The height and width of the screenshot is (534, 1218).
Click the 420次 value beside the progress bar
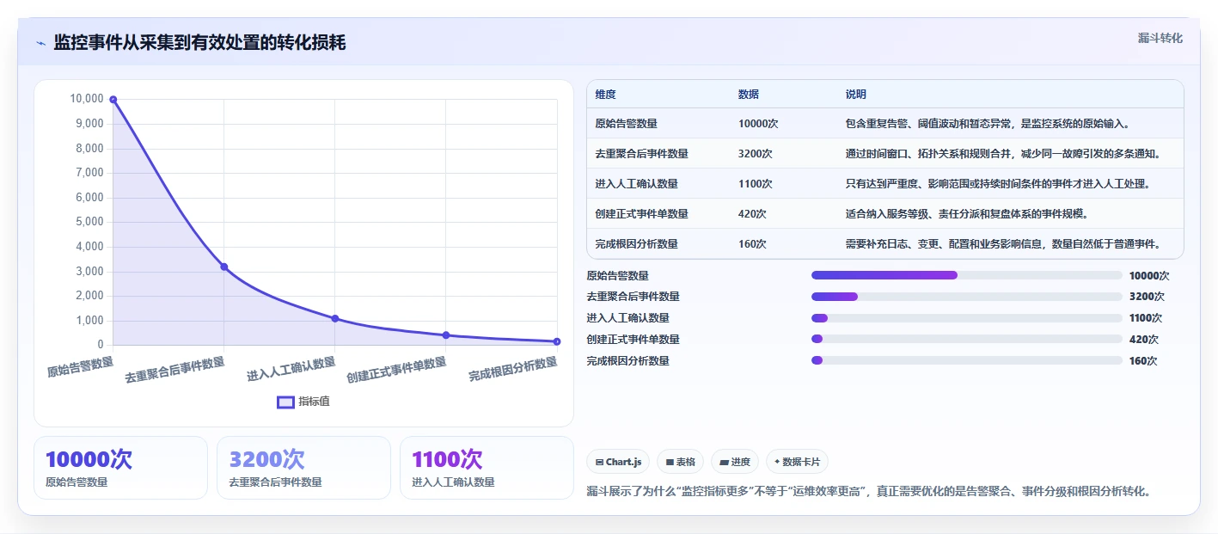[x=1144, y=340]
